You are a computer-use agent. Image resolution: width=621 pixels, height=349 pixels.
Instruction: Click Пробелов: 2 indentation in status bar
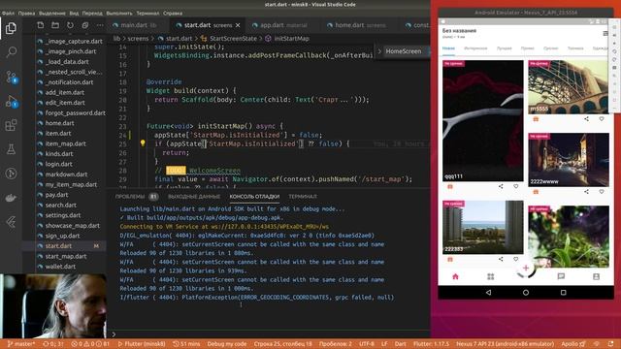[335, 344]
